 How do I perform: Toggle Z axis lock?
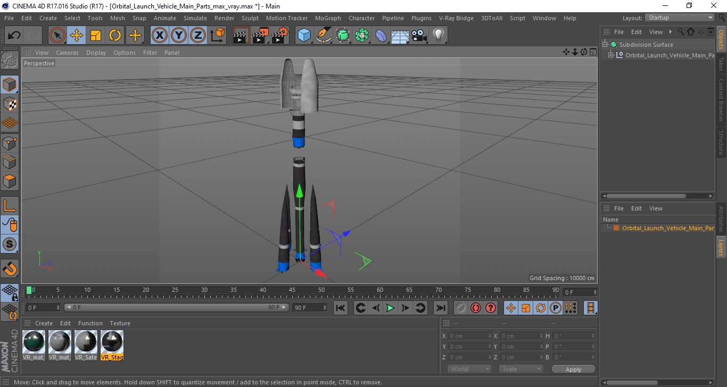click(x=198, y=36)
